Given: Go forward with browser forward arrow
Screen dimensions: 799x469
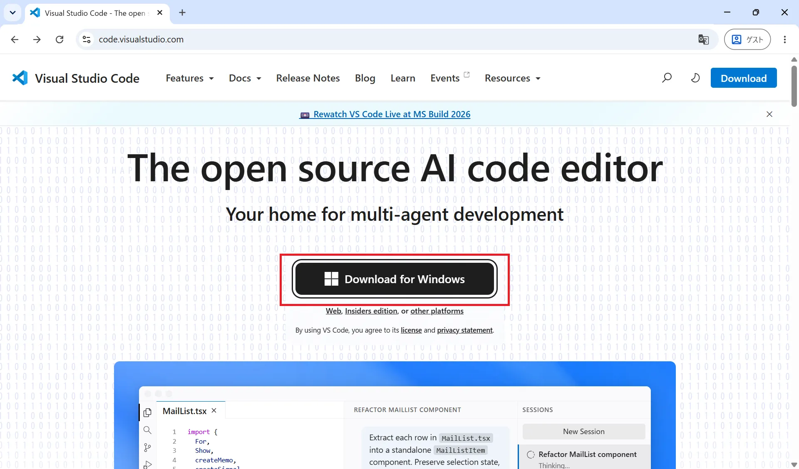Looking at the screenshot, I should pyautogui.click(x=37, y=39).
